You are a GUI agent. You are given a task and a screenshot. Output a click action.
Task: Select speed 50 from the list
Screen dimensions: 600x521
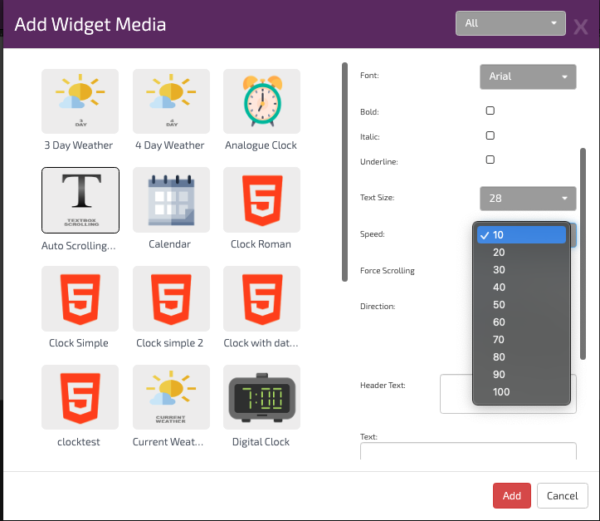click(x=499, y=305)
